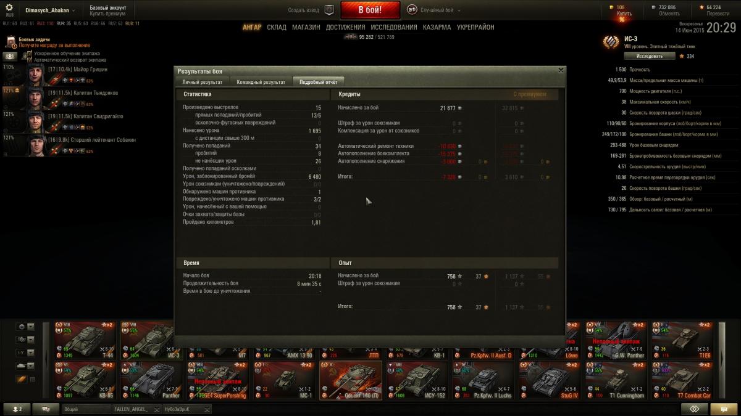Open the Боевые задачи missions icon

(x=10, y=42)
